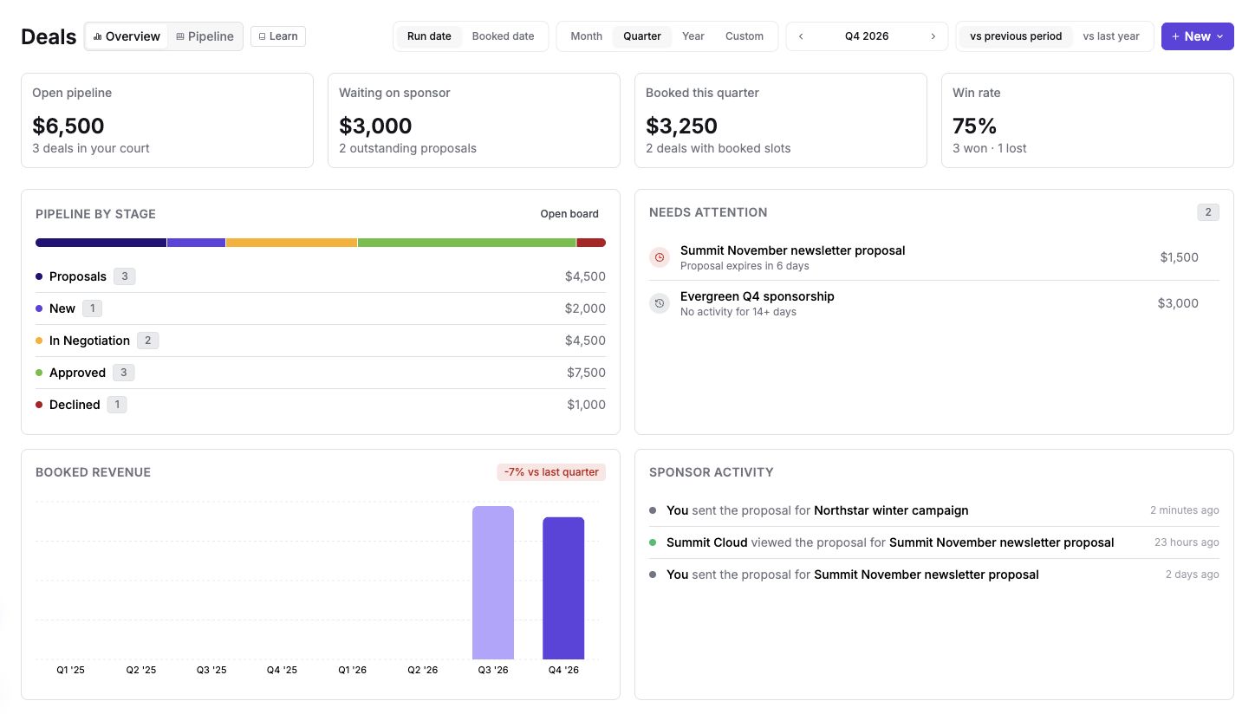Screen dimensions: 1255x714
Task: Open the New dropdown button
Action: [1197, 36]
